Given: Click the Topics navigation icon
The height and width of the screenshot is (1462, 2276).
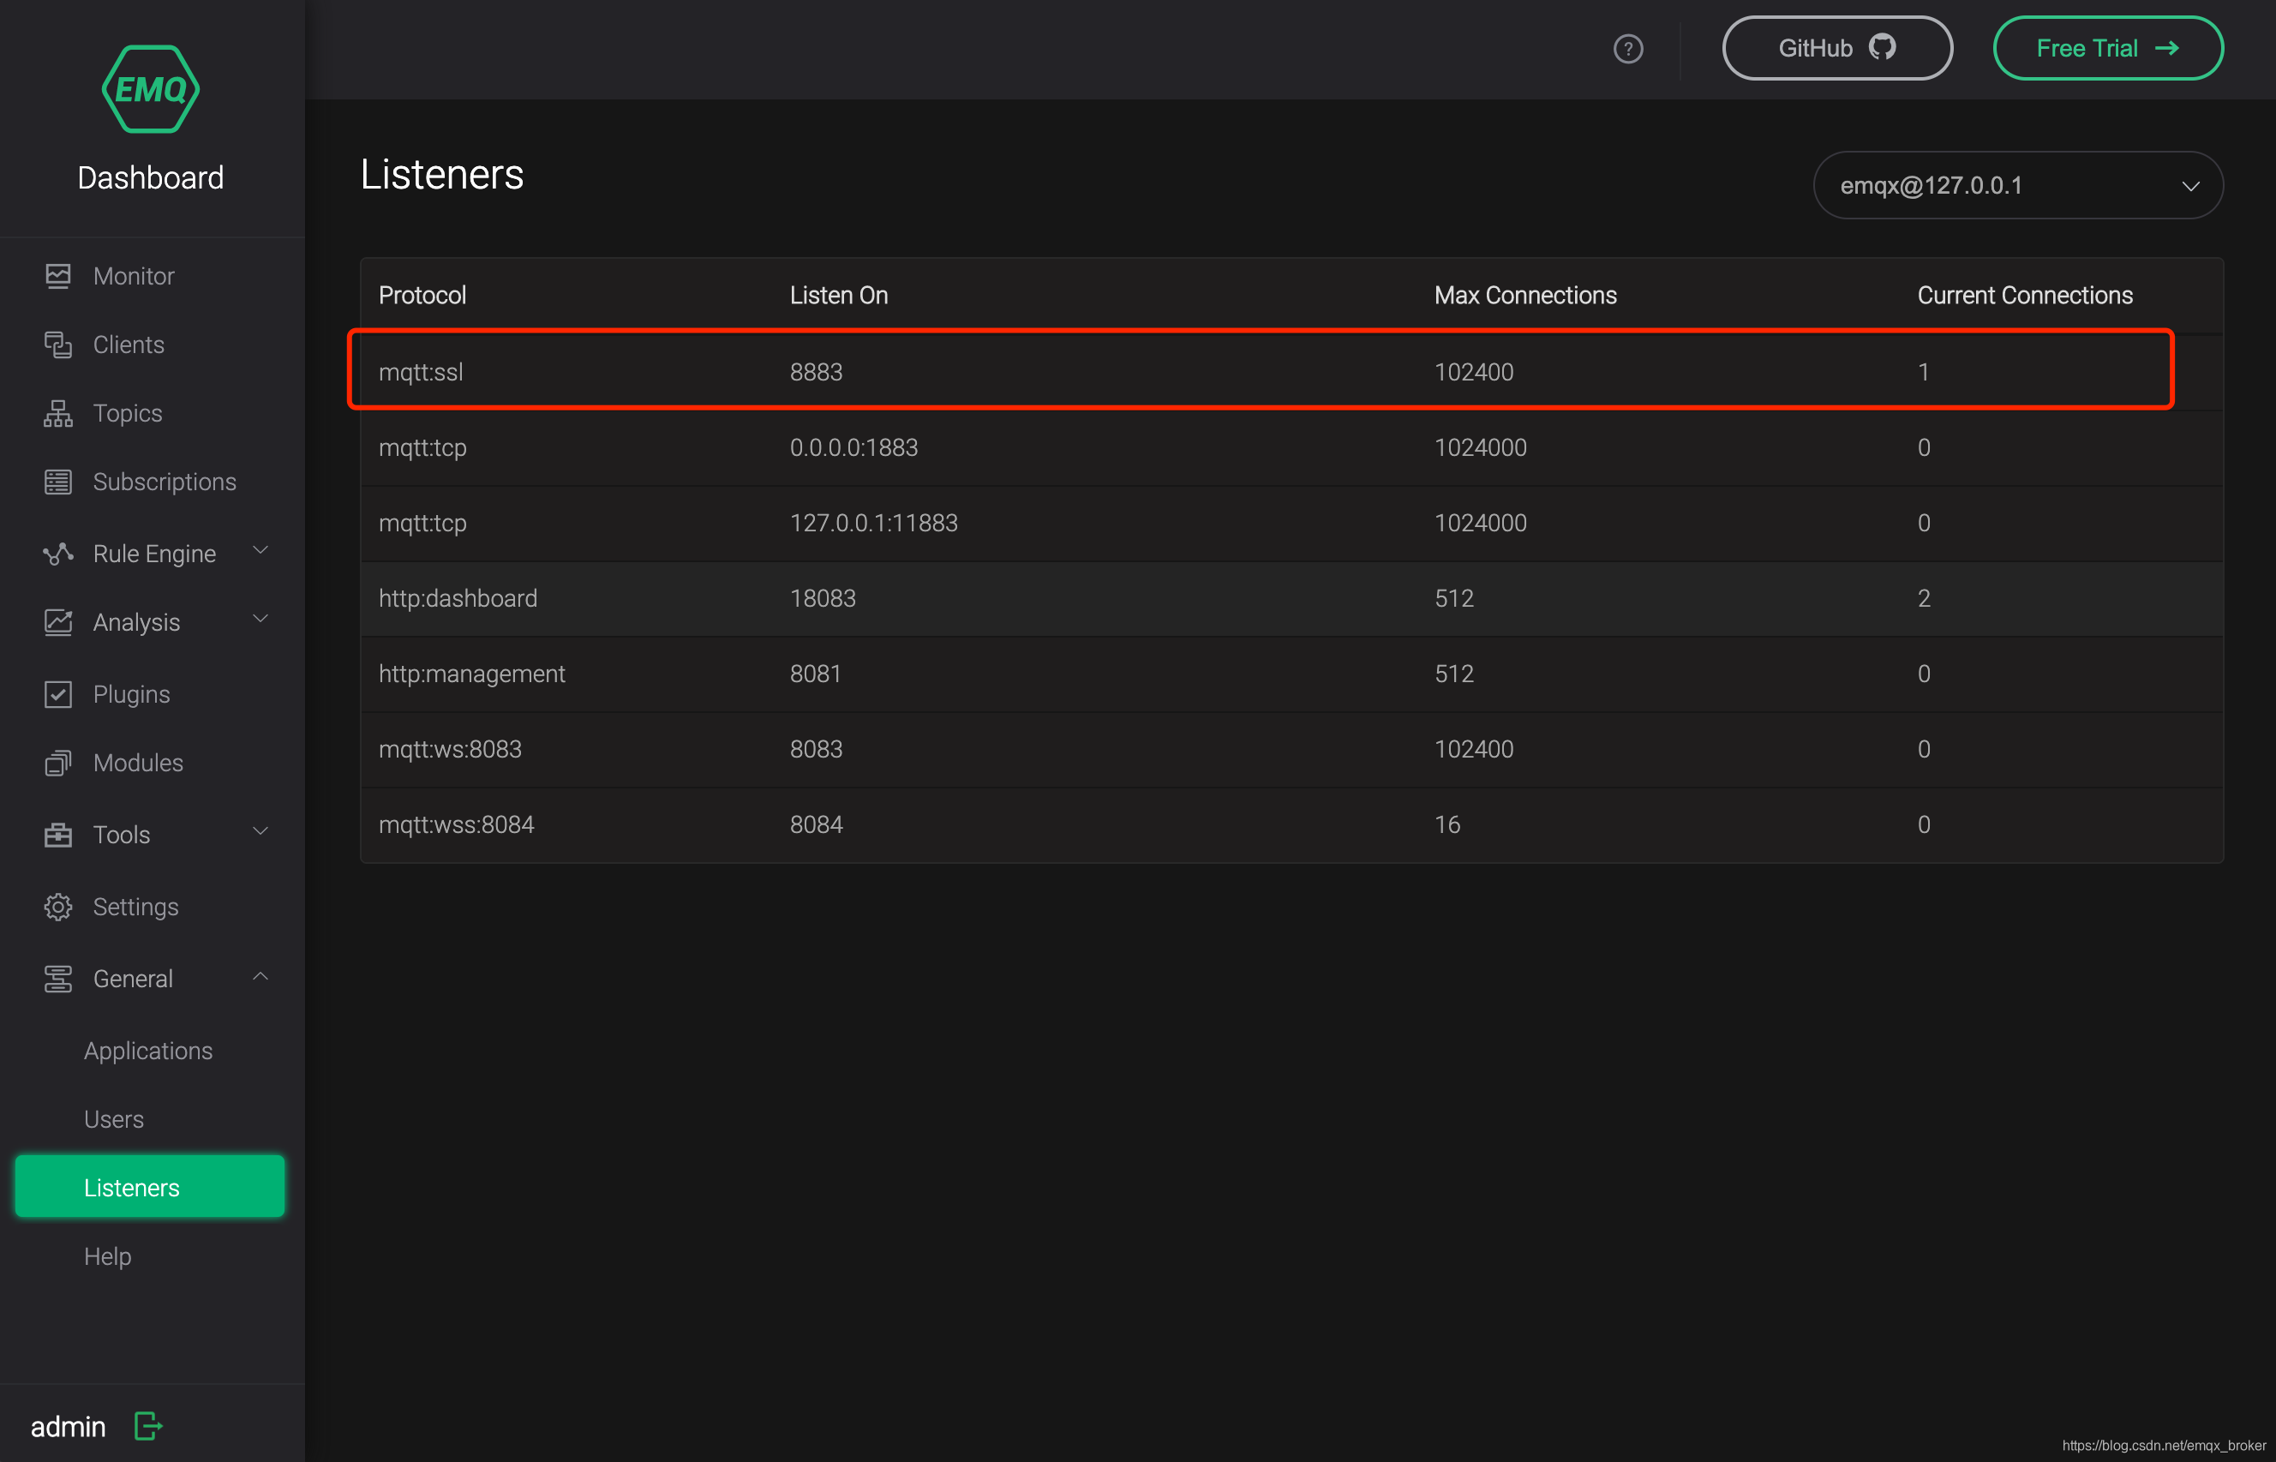Looking at the screenshot, I should tap(58, 411).
